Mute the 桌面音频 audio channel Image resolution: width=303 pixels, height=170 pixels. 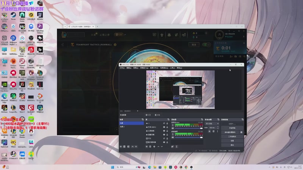[x=173, y=137]
